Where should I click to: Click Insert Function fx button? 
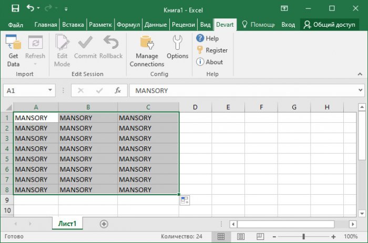coord(118,90)
